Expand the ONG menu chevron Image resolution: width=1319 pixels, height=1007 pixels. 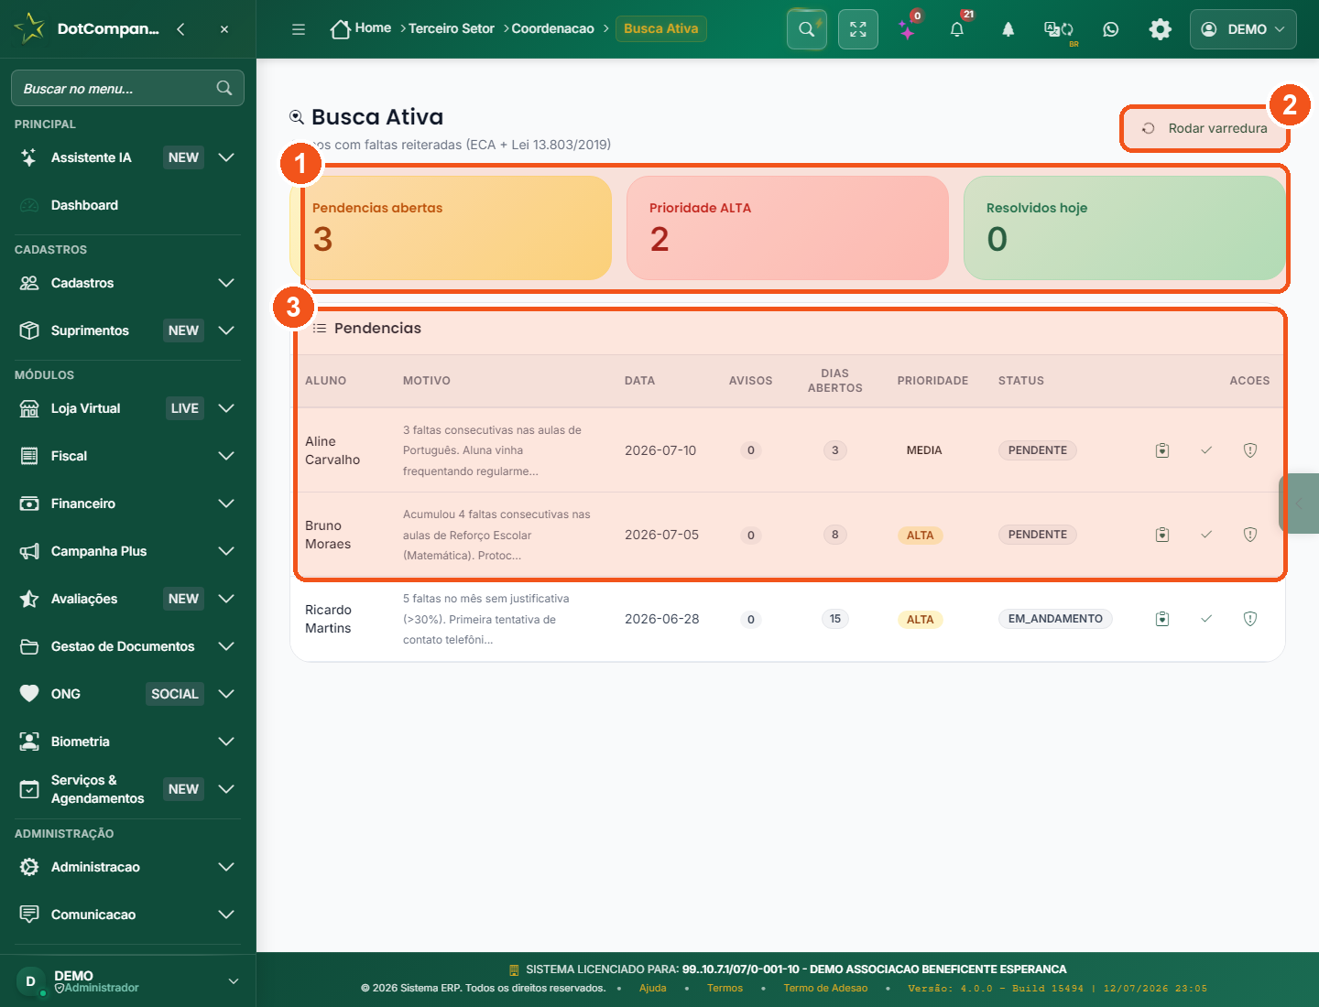point(226,694)
